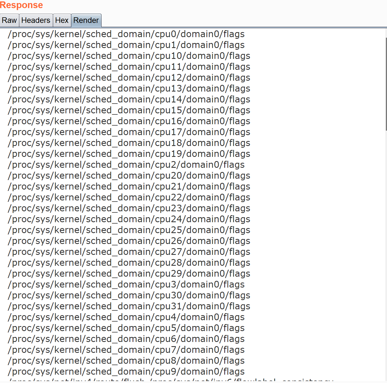This screenshot has height=383, width=387.
Task: Click the cpu10/domain0/flags line
Action: 129,56
